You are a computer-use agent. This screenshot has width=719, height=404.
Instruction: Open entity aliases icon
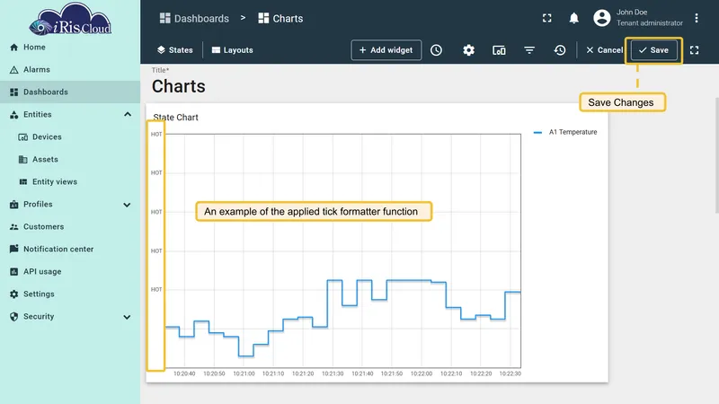click(x=499, y=50)
